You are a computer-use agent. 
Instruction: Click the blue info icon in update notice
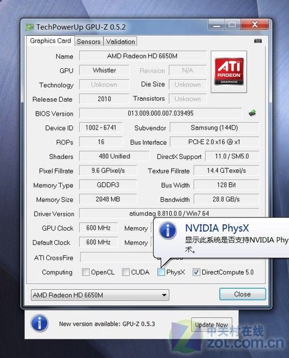click(x=39, y=323)
